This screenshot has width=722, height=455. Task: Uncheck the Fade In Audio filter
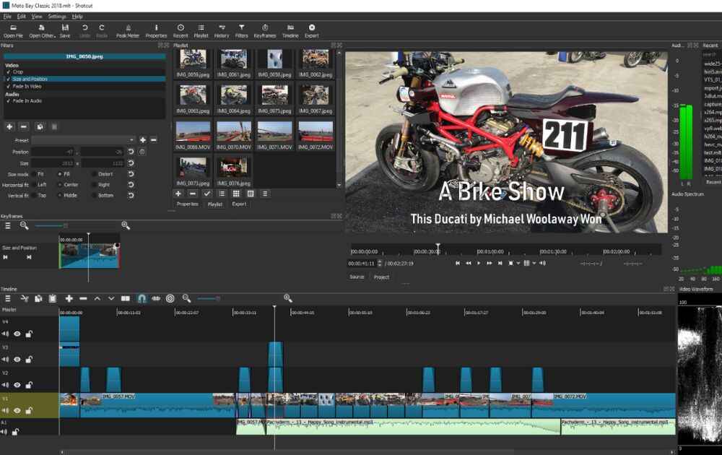[x=8, y=100]
